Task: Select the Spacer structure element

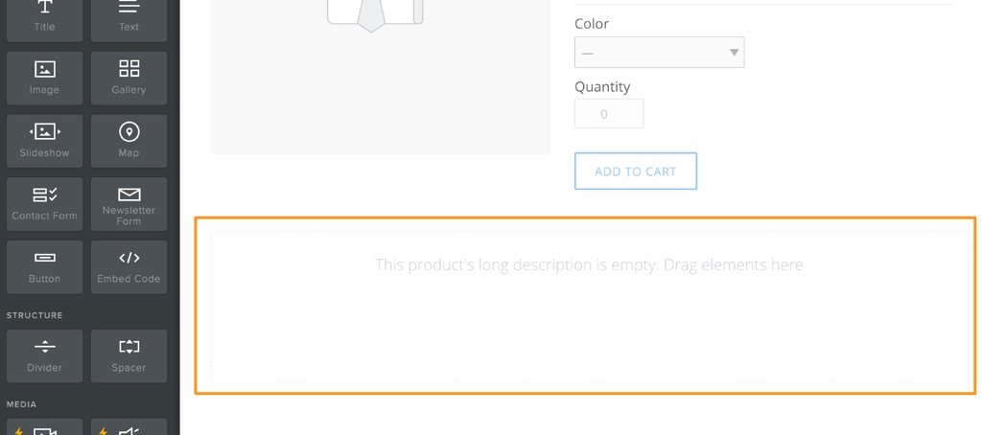Action: [129, 355]
